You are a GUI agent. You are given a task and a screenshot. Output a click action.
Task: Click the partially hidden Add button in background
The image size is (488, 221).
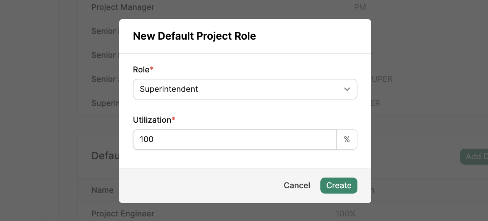(x=474, y=157)
